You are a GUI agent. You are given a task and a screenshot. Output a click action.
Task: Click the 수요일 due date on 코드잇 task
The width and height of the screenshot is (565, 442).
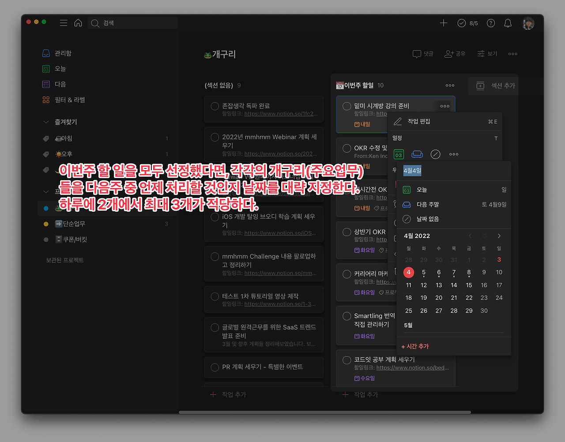(x=365, y=378)
